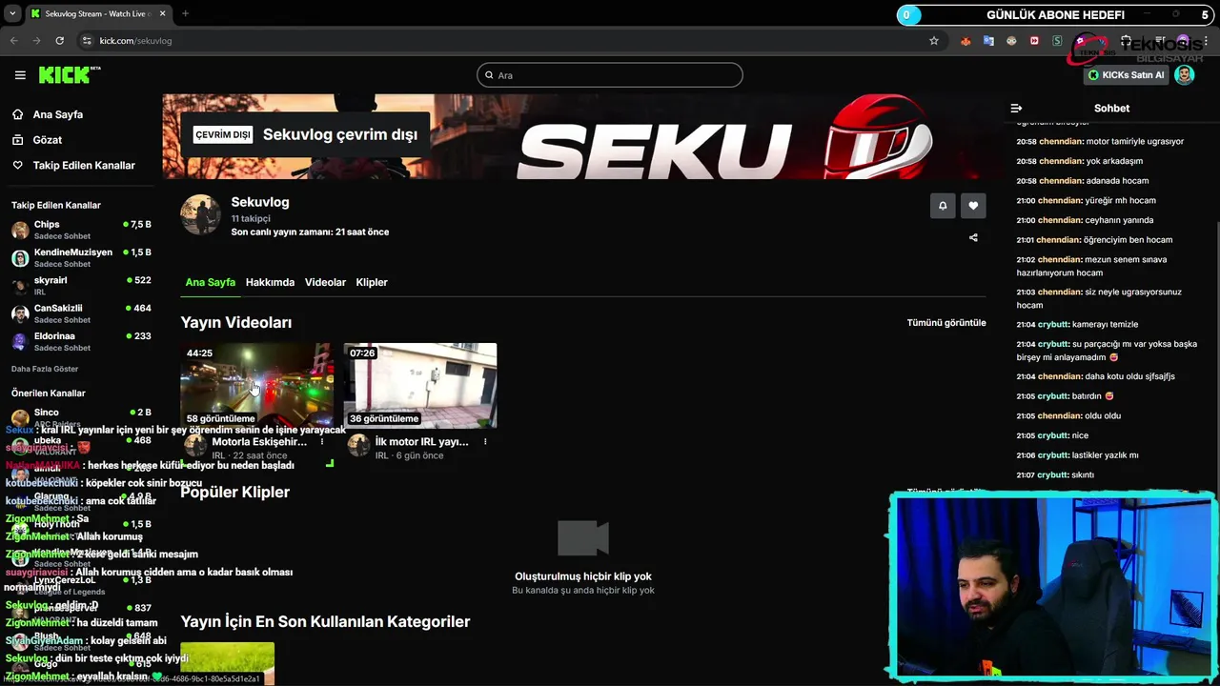Click the red fast-forward extension icon
Screen dimensions: 1220x686
[x=1034, y=41]
